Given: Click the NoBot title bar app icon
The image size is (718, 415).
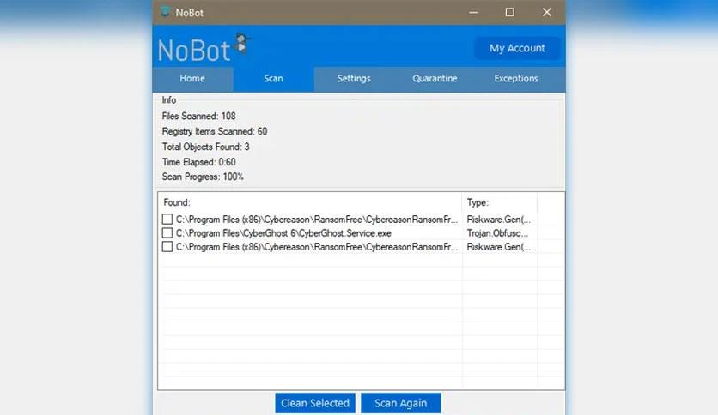Looking at the screenshot, I should click(x=165, y=12).
